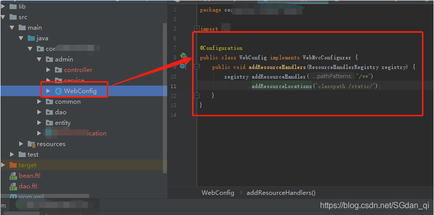Screen dimensions: 434x215
Task: Click the addResourceHandlers() breadcrumb
Action: tap(281, 193)
